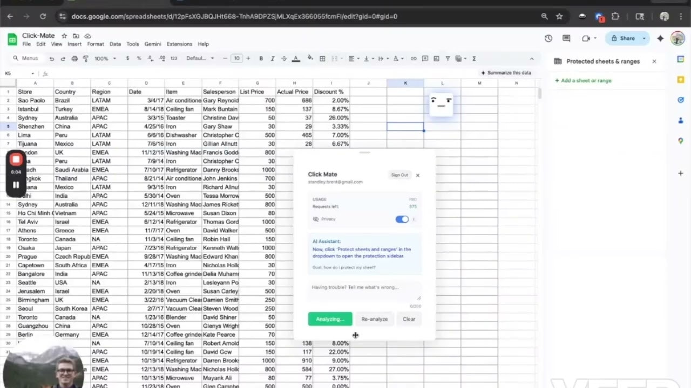Decrease decimal places
Screen dimensions: 691x388
[150, 58]
